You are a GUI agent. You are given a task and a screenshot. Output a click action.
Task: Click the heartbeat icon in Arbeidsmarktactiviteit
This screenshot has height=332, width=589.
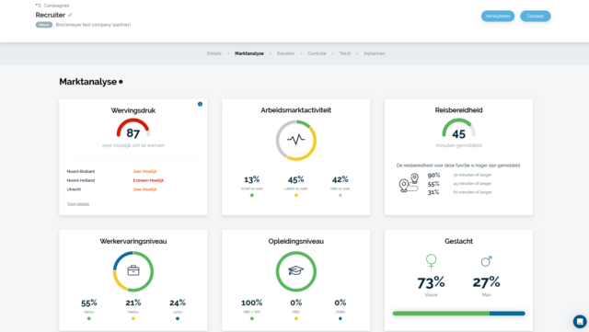pyautogui.click(x=296, y=140)
